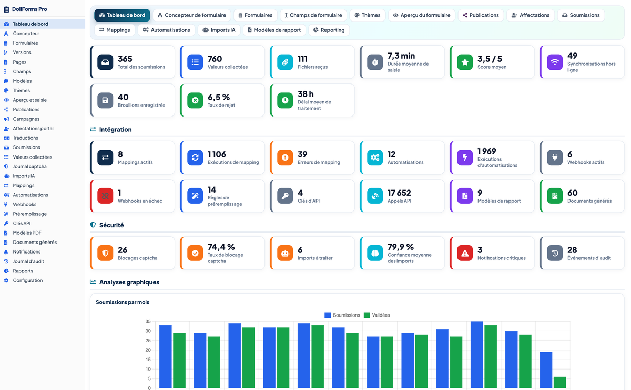The width and height of the screenshot is (631, 390).
Task: Go to Traductions in the sidebar
Action: 43,138
